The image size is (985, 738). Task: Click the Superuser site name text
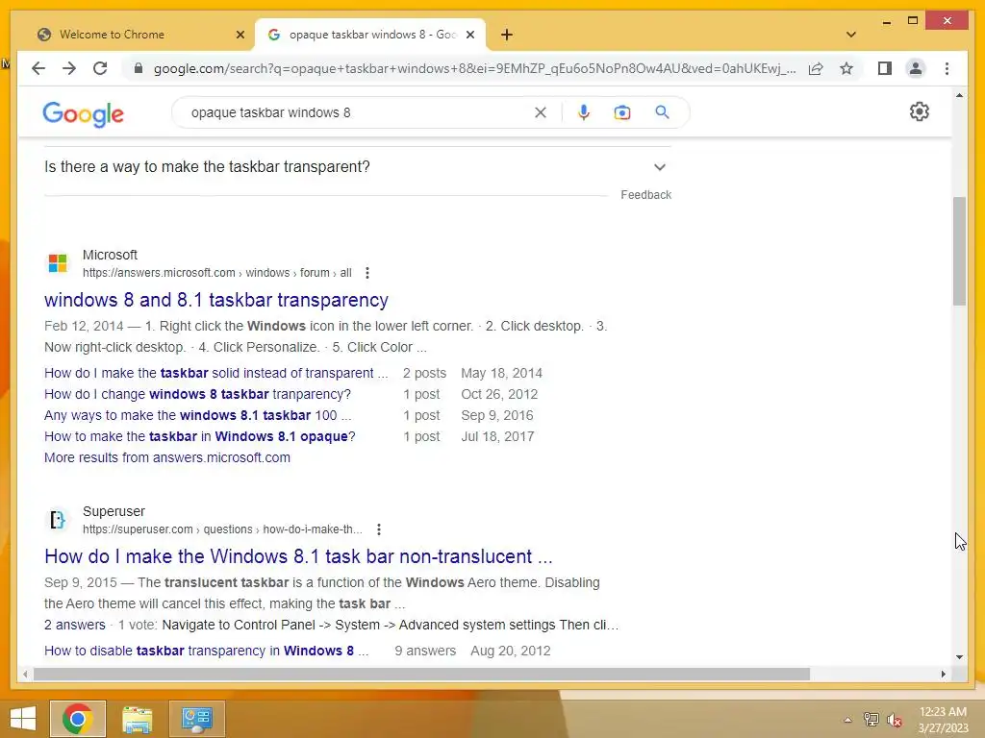coord(114,511)
